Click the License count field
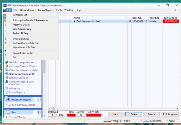The height and width of the screenshot is (125, 181). (x=81, y=115)
